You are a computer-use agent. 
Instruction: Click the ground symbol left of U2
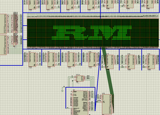[62, 91]
